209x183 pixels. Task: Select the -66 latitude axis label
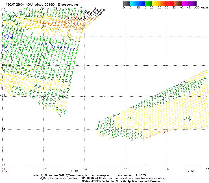point(3,95)
